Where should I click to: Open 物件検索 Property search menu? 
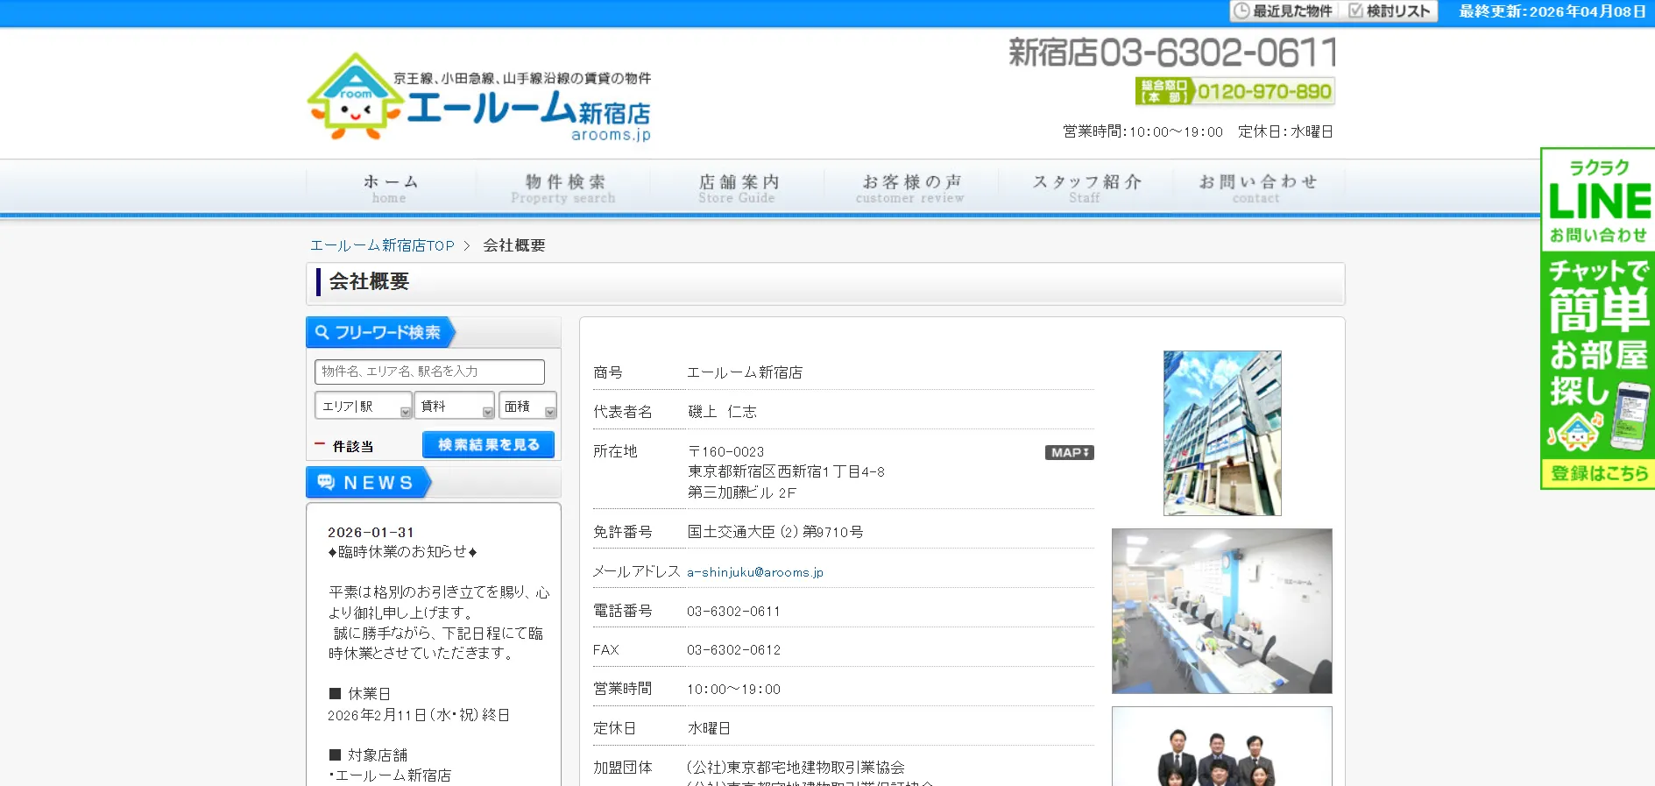564,188
